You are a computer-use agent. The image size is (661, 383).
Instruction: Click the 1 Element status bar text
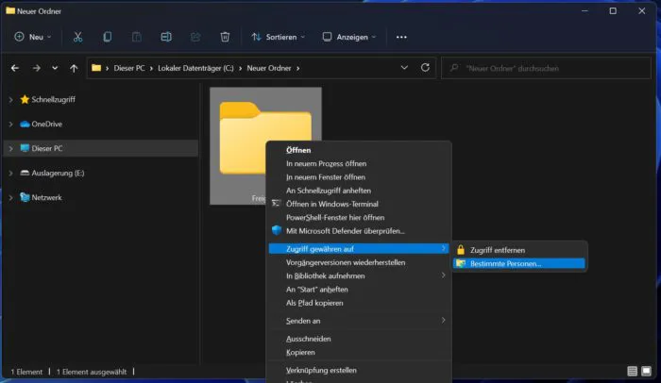26,372
